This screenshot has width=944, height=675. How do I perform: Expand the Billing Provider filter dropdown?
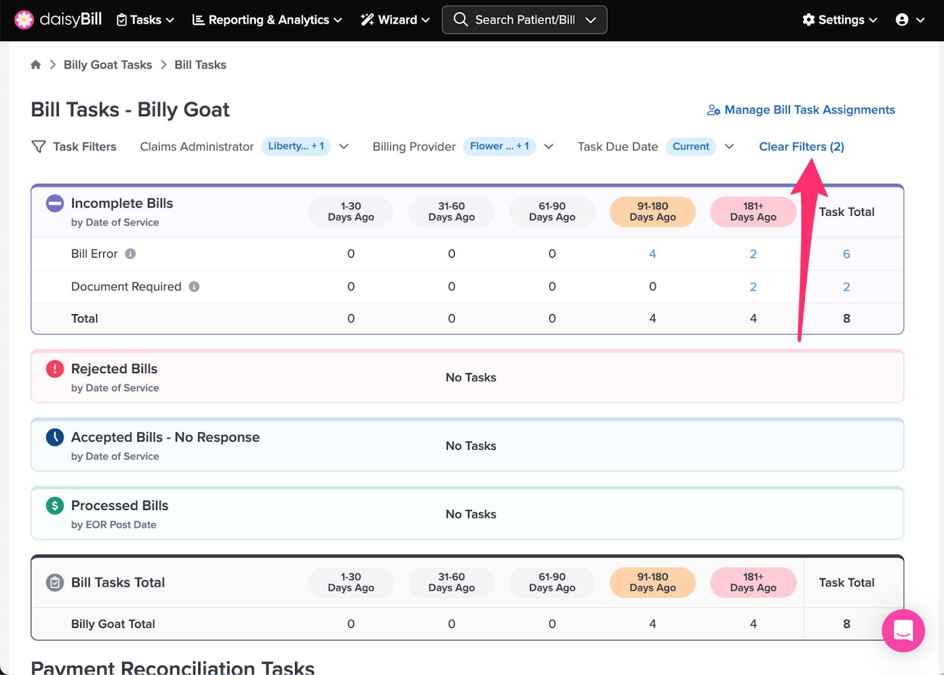tap(549, 146)
